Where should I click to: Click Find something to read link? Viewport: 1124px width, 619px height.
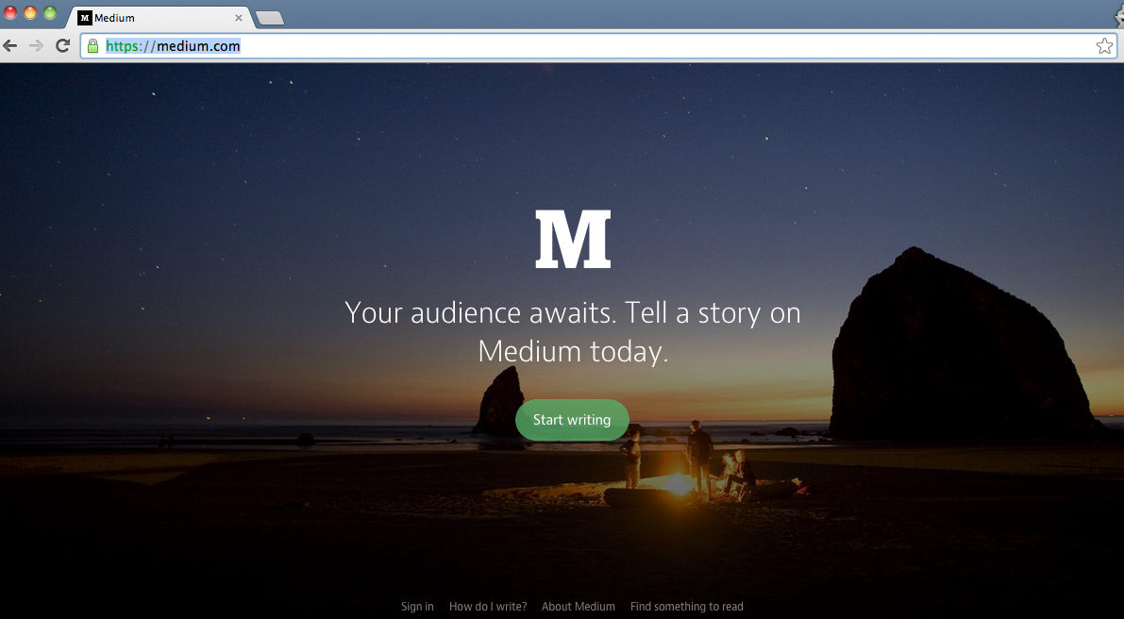point(687,606)
